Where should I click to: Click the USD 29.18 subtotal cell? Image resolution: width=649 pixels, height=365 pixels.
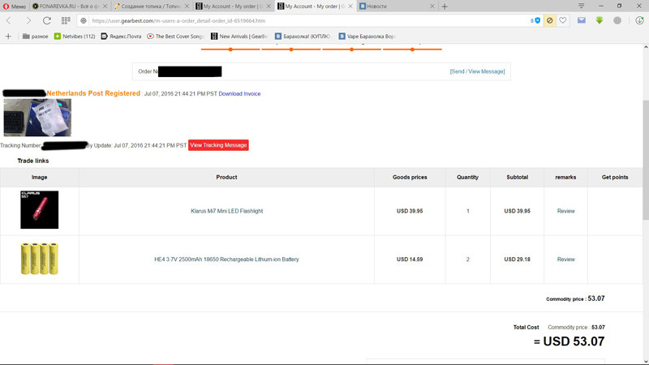pos(517,260)
